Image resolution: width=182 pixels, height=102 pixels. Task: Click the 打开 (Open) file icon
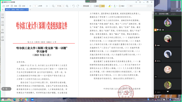click(4, 6)
